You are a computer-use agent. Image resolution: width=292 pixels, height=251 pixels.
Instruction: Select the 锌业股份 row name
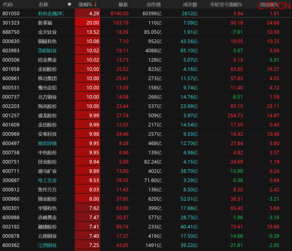pos(47,162)
